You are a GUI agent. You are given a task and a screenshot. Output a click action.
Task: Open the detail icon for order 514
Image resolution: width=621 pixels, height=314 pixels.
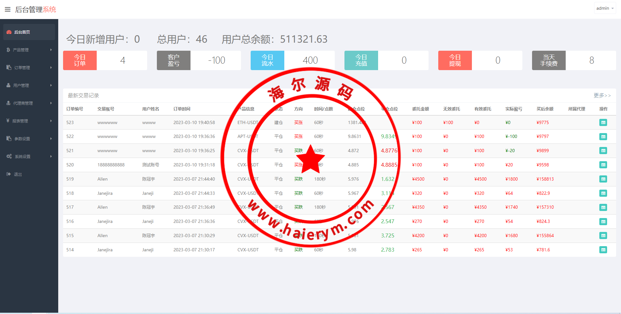point(603,249)
